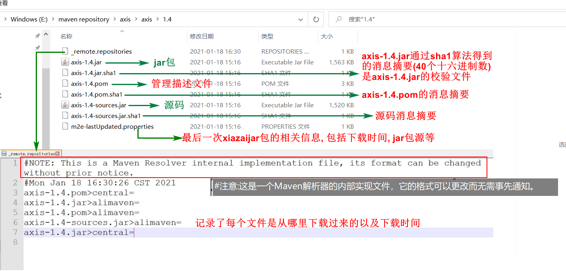
Task: Open the 查看 menu
Action: 3,3
